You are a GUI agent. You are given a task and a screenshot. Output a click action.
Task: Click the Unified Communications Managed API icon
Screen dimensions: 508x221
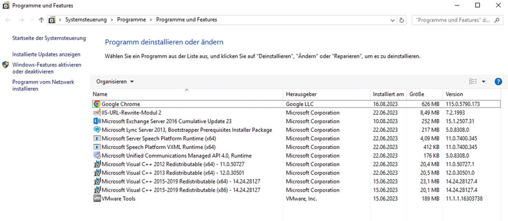point(97,156)
